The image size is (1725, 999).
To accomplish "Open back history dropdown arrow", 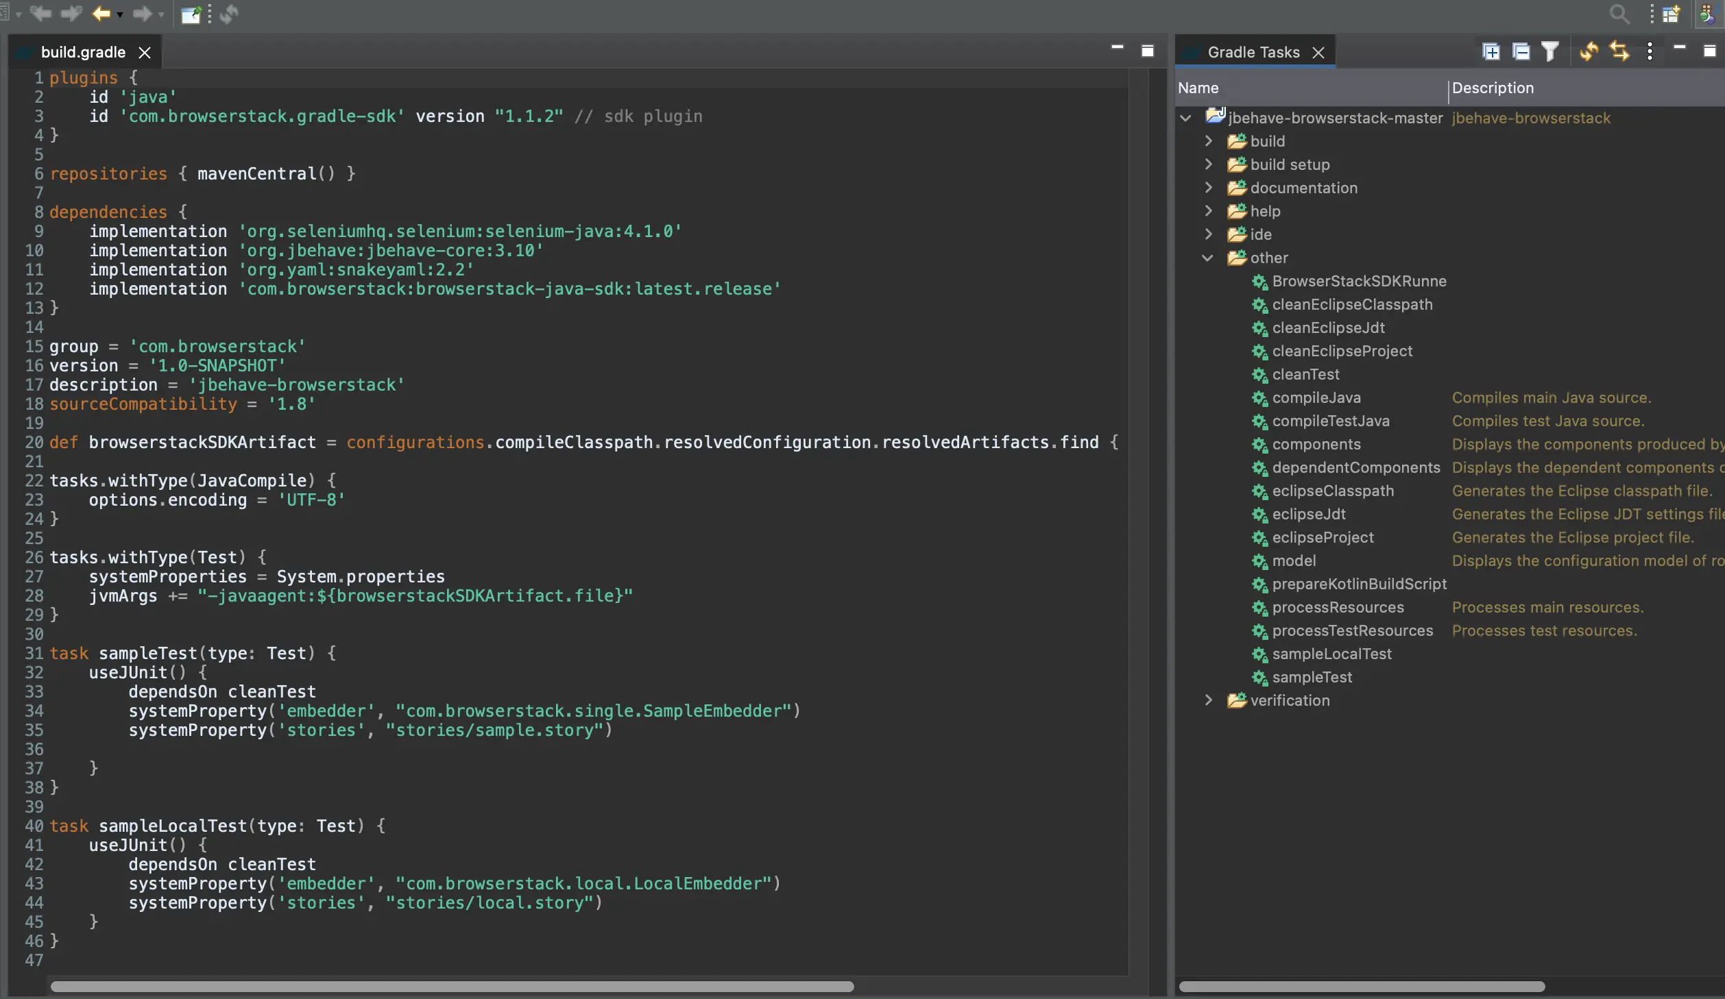I will (120, 14).
